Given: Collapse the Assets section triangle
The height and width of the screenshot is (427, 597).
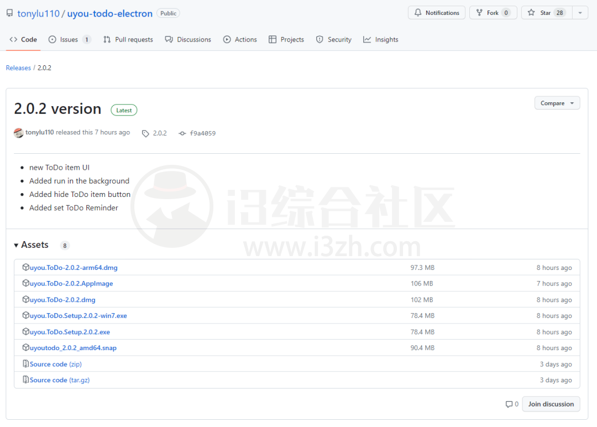Looking at the screenshot, I should pyautogui.click(x=16, y=246).
